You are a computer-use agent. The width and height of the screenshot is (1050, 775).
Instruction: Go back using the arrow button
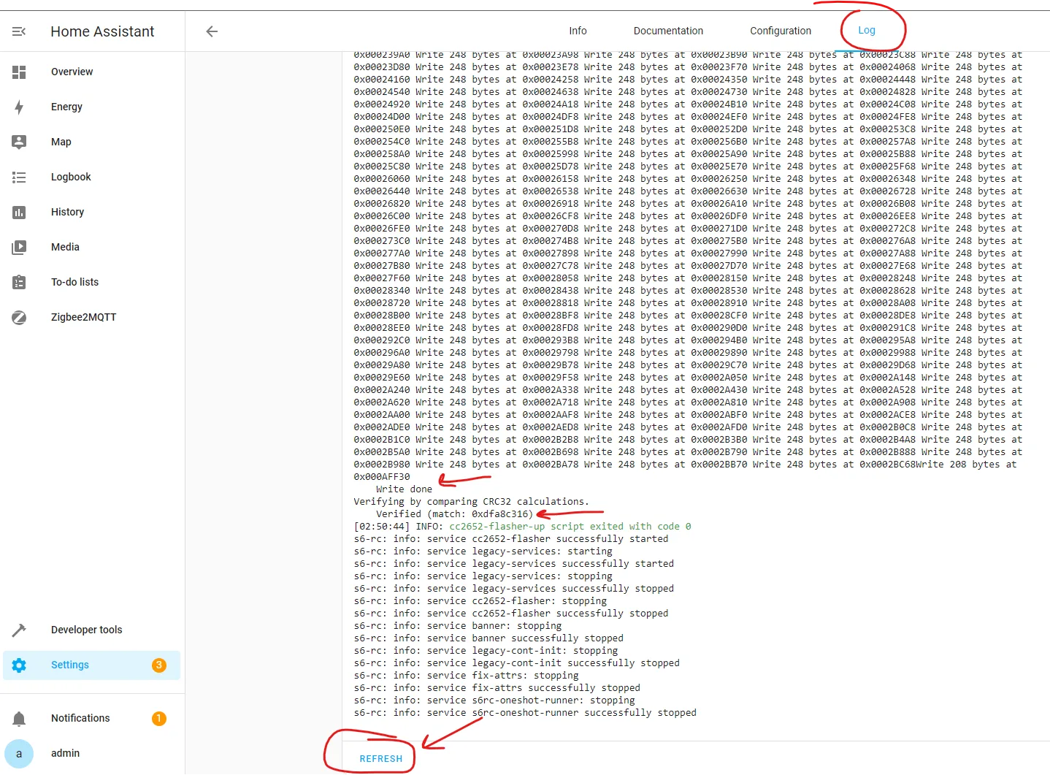tap(212, 31)
